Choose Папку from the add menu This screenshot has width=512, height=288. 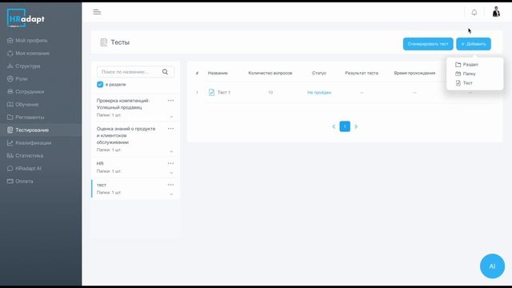[x=466, y=74]
